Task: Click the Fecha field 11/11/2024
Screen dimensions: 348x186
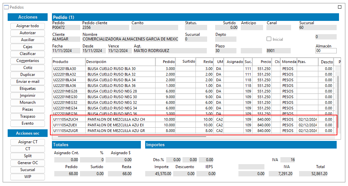Action: pos(66,51)
